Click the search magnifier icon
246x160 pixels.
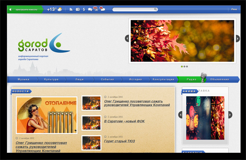pyautogui.click(x=156, y=9)
